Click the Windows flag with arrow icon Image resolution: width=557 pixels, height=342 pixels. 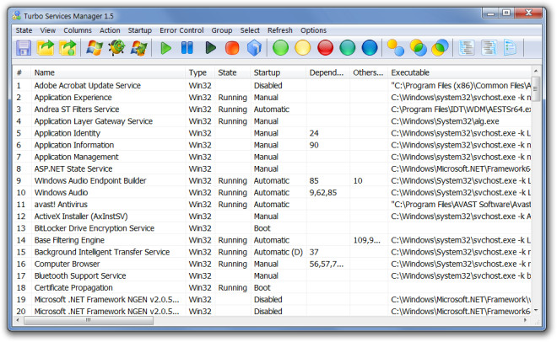tap(139, 48)
